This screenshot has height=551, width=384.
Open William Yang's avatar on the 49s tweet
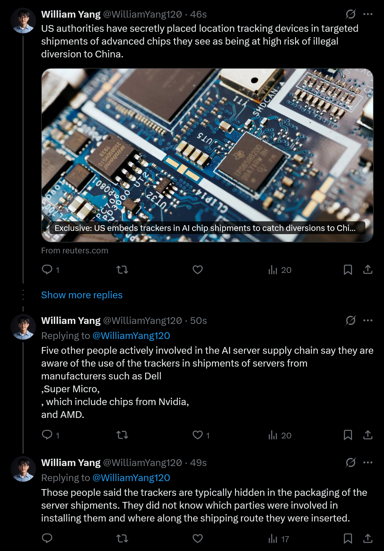[23, 469]
